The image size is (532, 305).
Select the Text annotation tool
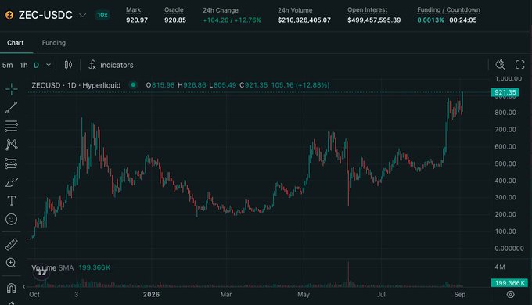click(x=11, y=200)
